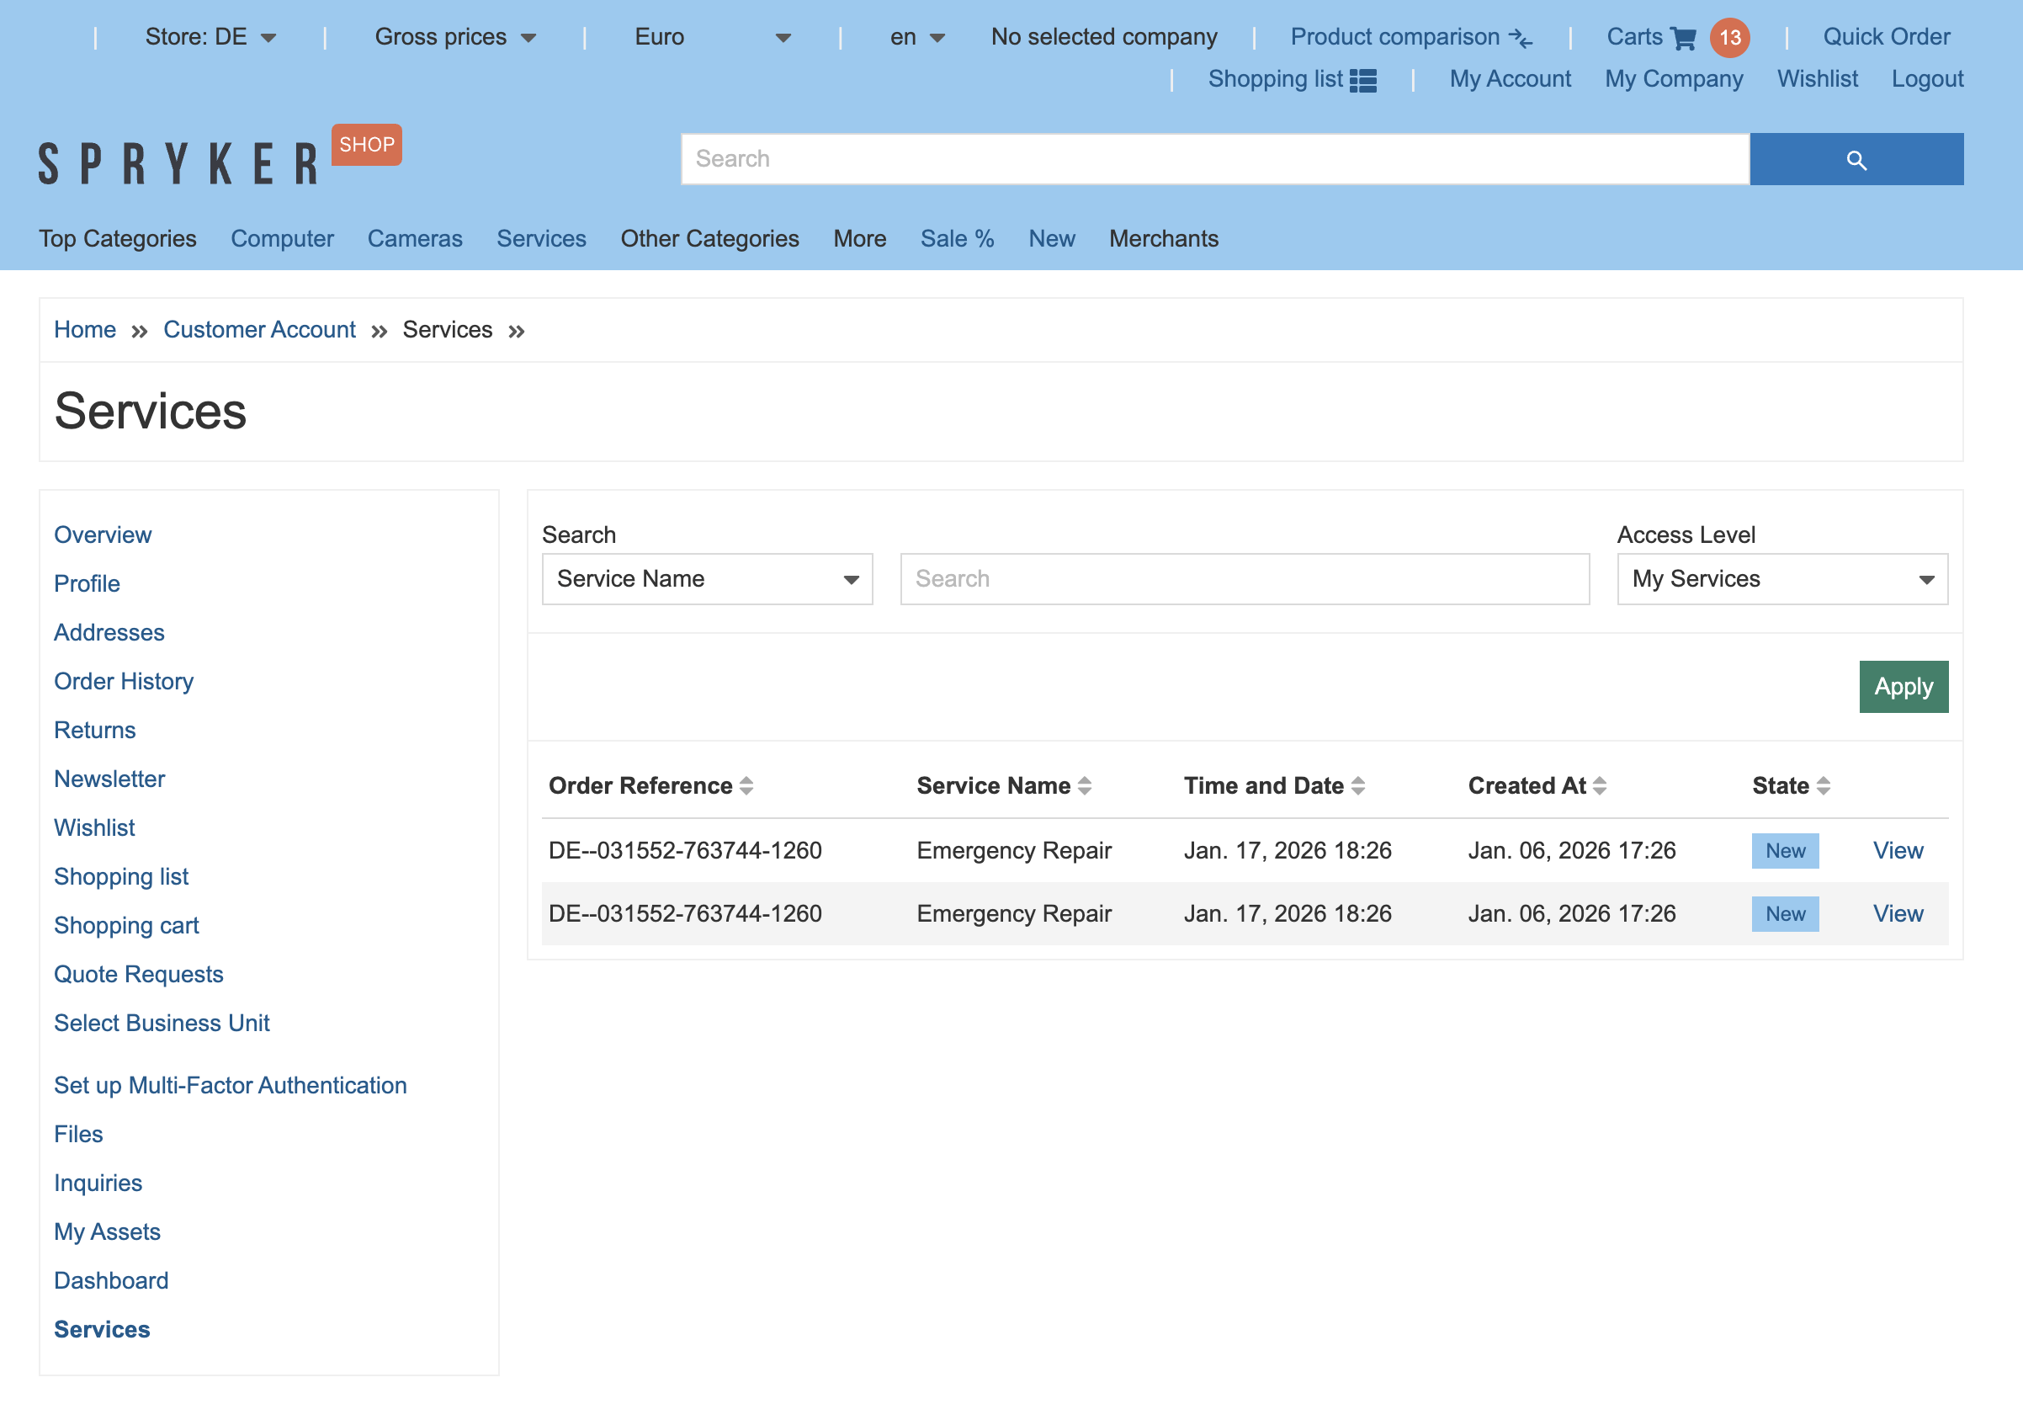Sort by the Order Reference column arrows
Viewport: 2023px width, 1404px height.
click(x=747, y=785)
